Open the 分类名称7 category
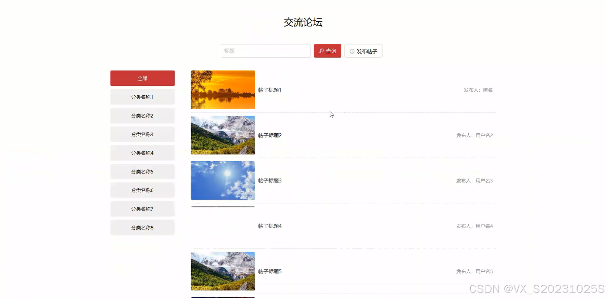Image resolution: width=606 pixels, height=299 pixels. (142, 209)
